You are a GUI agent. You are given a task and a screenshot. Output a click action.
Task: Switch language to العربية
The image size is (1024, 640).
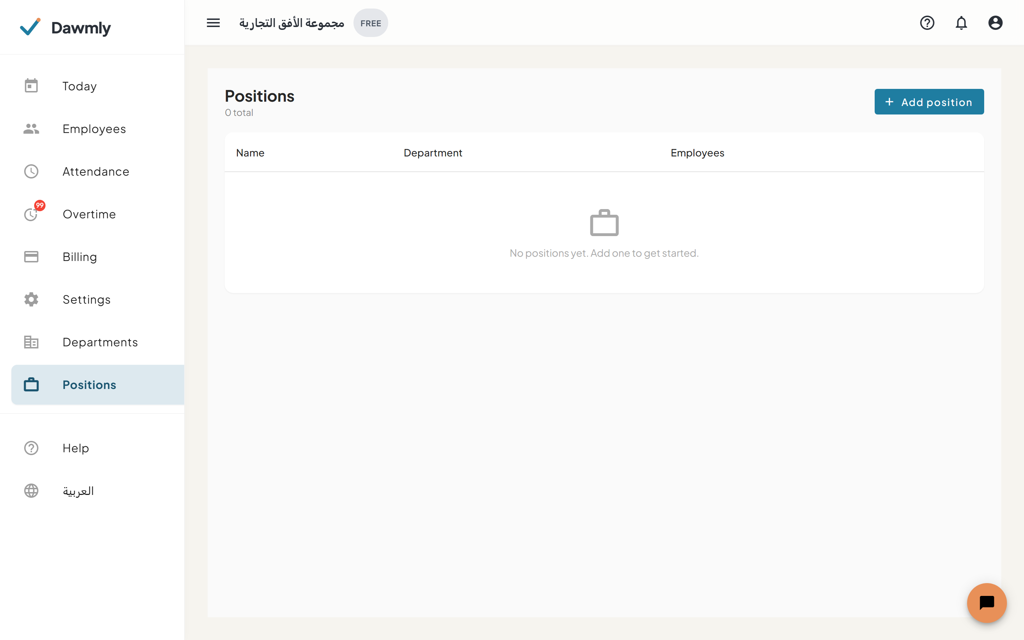click(98, 491)
